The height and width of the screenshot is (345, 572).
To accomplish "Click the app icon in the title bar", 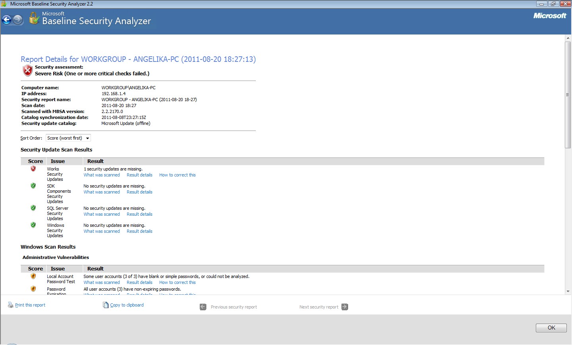I will point(4,4).
